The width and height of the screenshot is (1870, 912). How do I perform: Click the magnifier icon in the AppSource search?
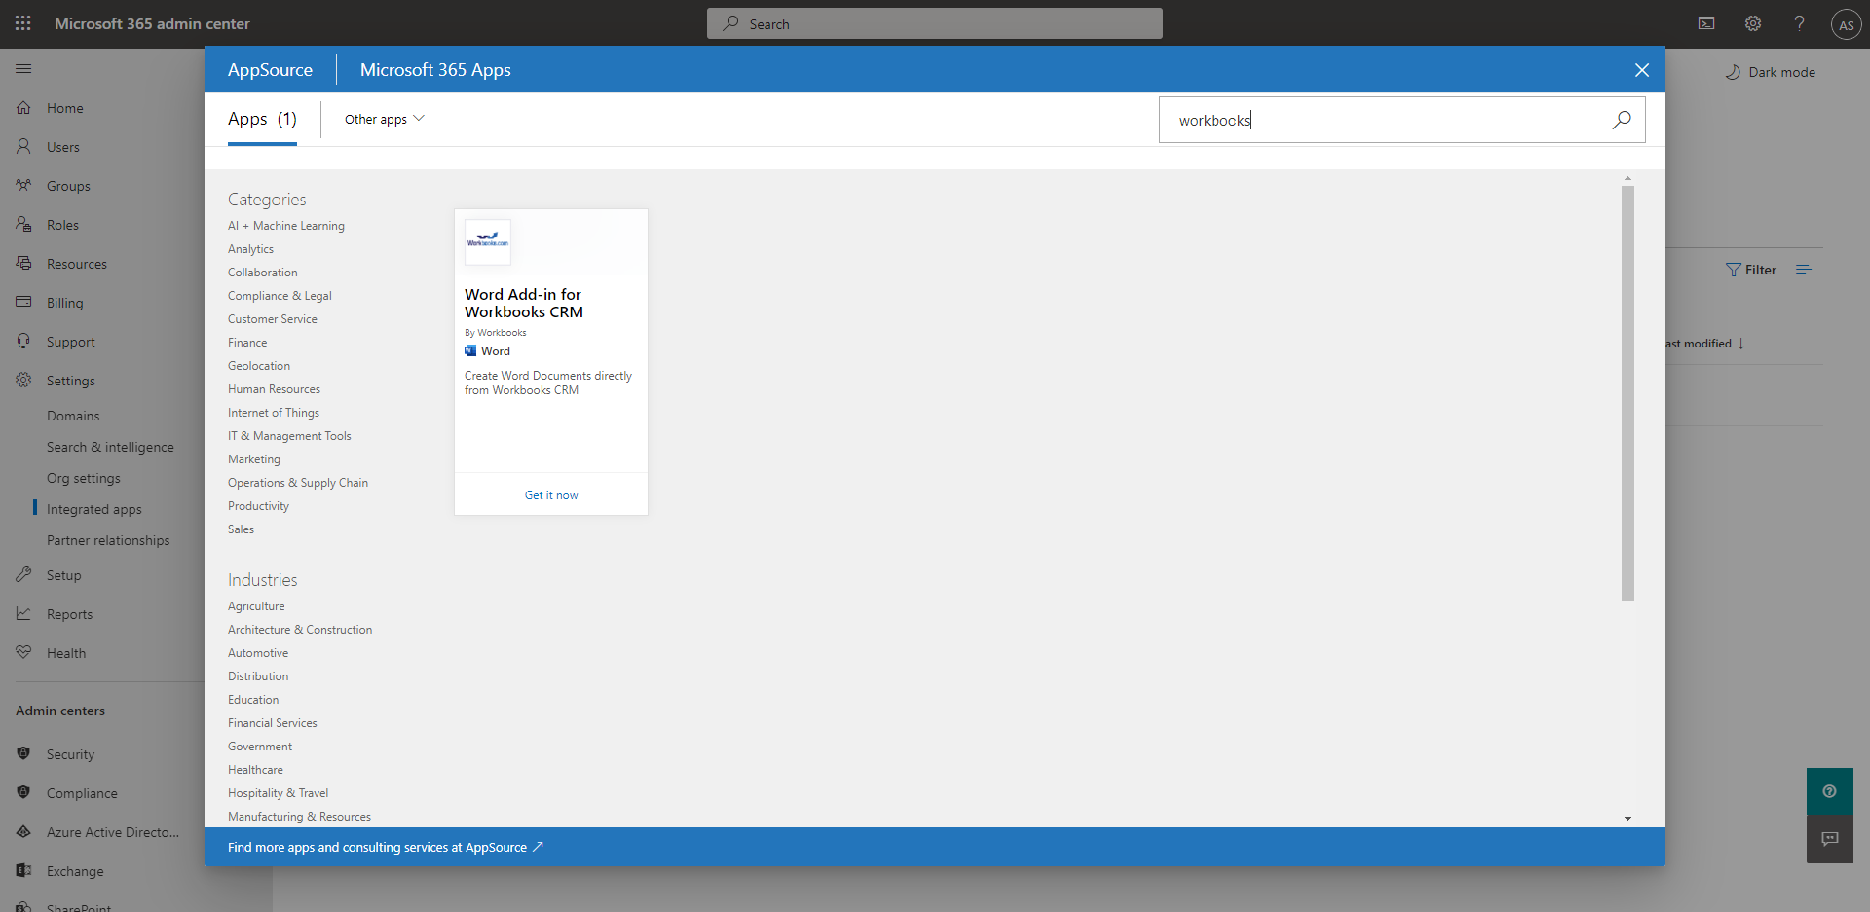point(1622,120)
